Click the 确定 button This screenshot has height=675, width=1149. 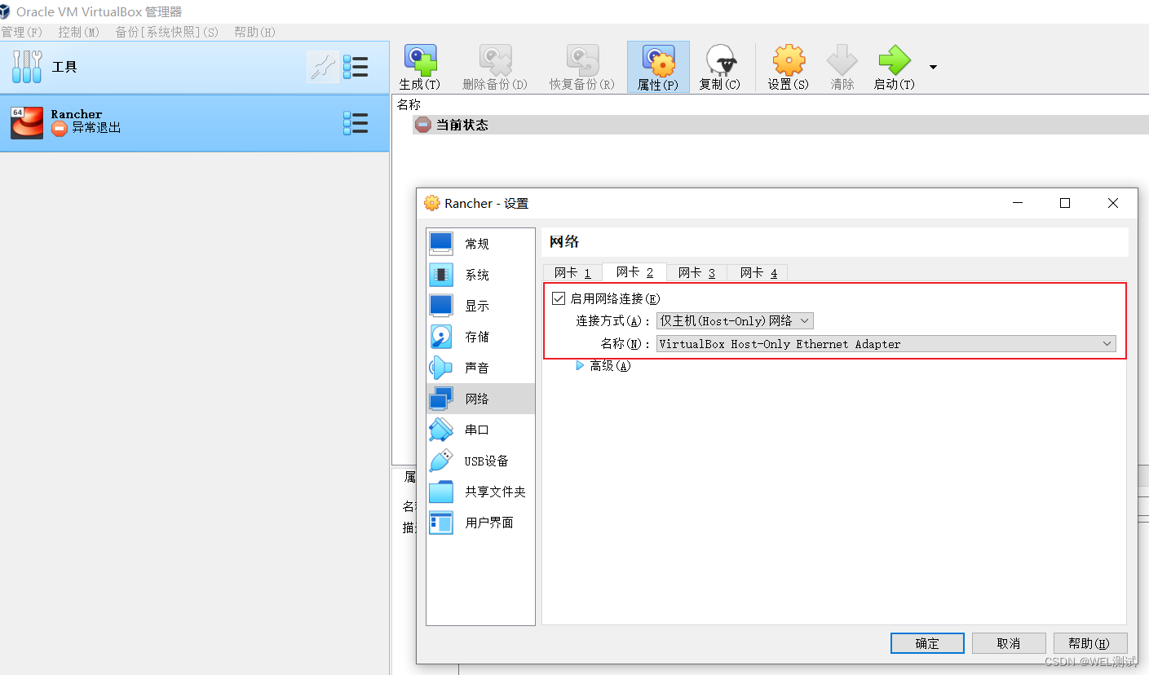point(927,643)
